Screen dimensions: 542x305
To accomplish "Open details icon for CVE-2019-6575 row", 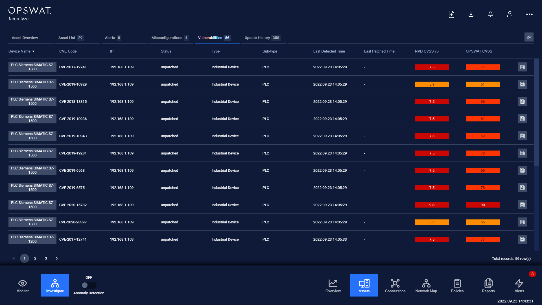I will (522, 188).
